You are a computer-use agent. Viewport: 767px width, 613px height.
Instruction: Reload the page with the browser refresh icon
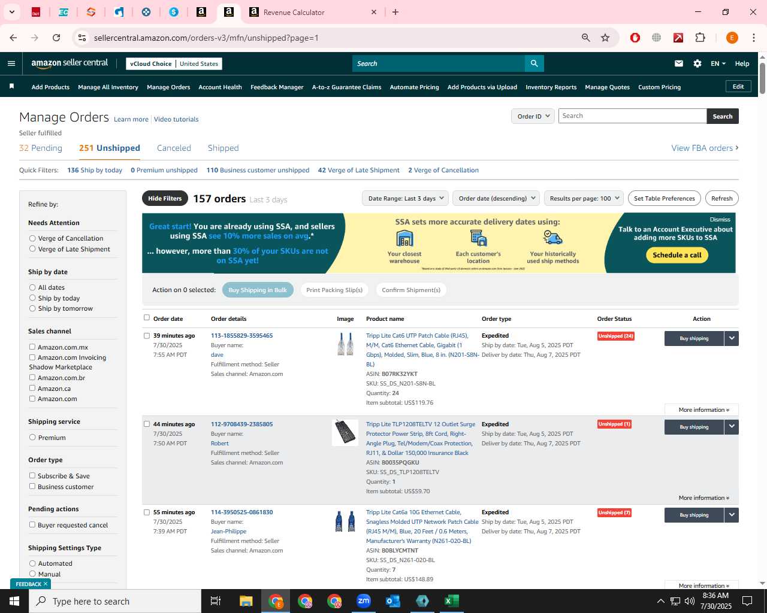(x=56, y=38)
